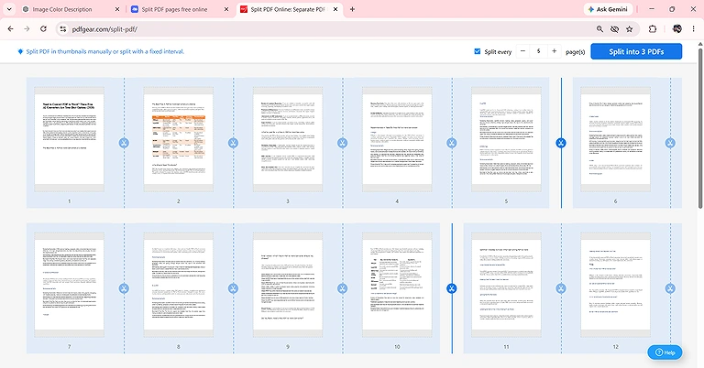Uncheck the Split every checkbox

[478, 51]
